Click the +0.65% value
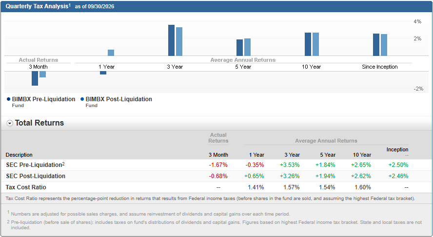The height and width of the screenshot is (237, 433). 254,176
